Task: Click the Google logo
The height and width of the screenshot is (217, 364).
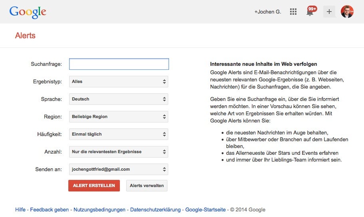Action: tap(28, 12)
